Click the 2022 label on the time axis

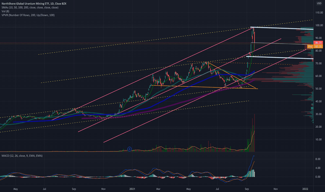(305, 189)
